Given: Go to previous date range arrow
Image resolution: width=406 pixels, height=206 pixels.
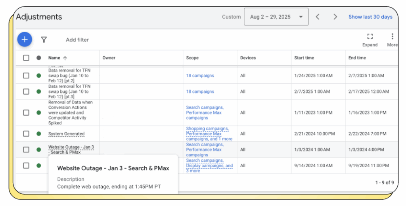Looking at the screenshot, I should [317, 17].
